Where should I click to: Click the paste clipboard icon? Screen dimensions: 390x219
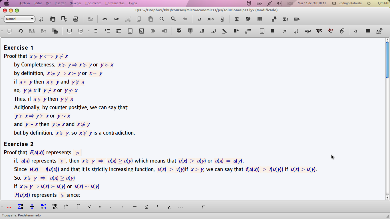[150, 19]
